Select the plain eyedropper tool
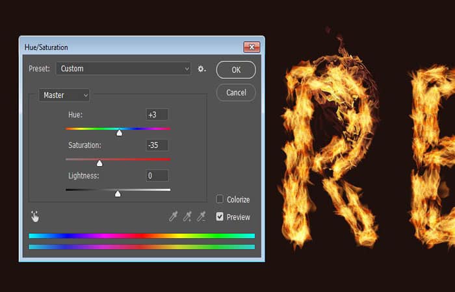Viewport: 455px width, 292px height. click(x=174, y=216)
